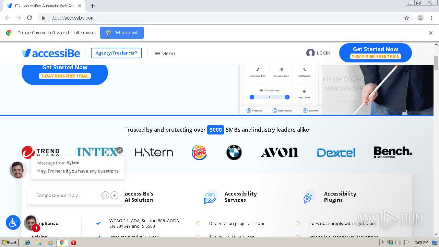Image resolution: width=439 pixels, height=247 pixels.
Task: Click the INTEX logo
Action: coord(97,152)
